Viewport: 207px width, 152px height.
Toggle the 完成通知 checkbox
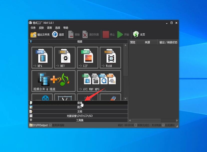(163, 125)
